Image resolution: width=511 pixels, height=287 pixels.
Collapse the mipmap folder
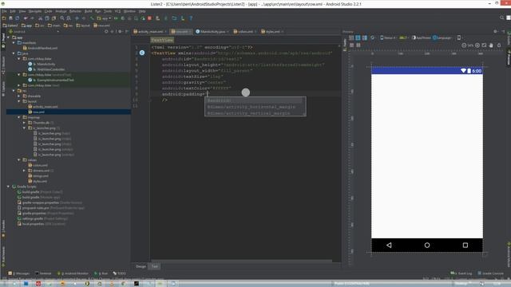click(19, 117)
